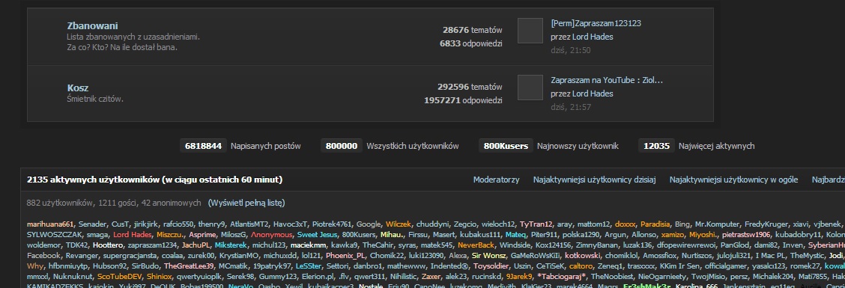Screen dimensions: 845x288
Task: Open user Facebook in the active list
Action: [43, 257]
